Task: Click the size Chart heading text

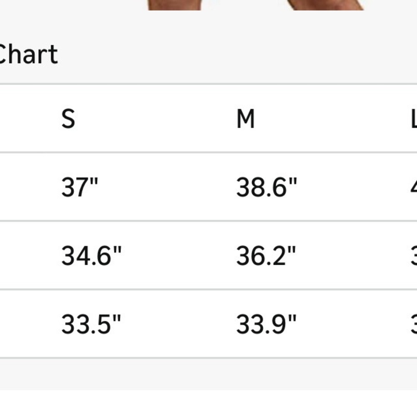Action: click(28, 55)
